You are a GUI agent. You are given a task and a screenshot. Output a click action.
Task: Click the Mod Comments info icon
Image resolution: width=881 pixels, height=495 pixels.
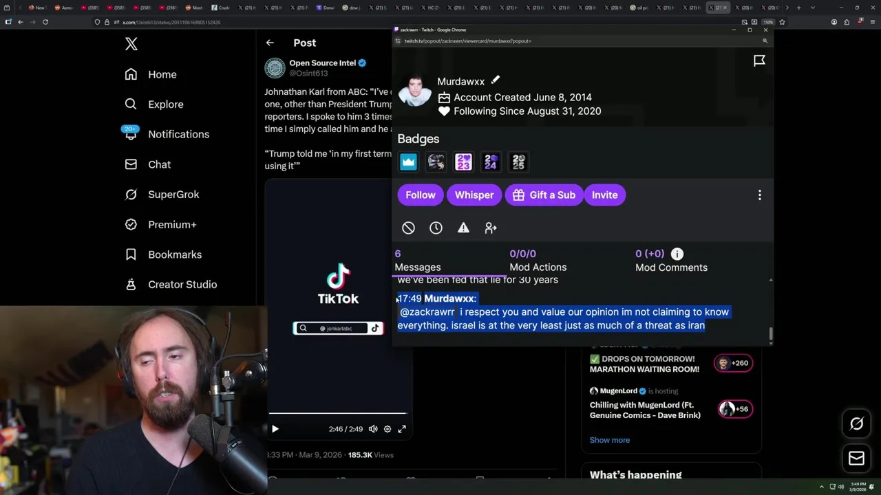tap(677, 254)
